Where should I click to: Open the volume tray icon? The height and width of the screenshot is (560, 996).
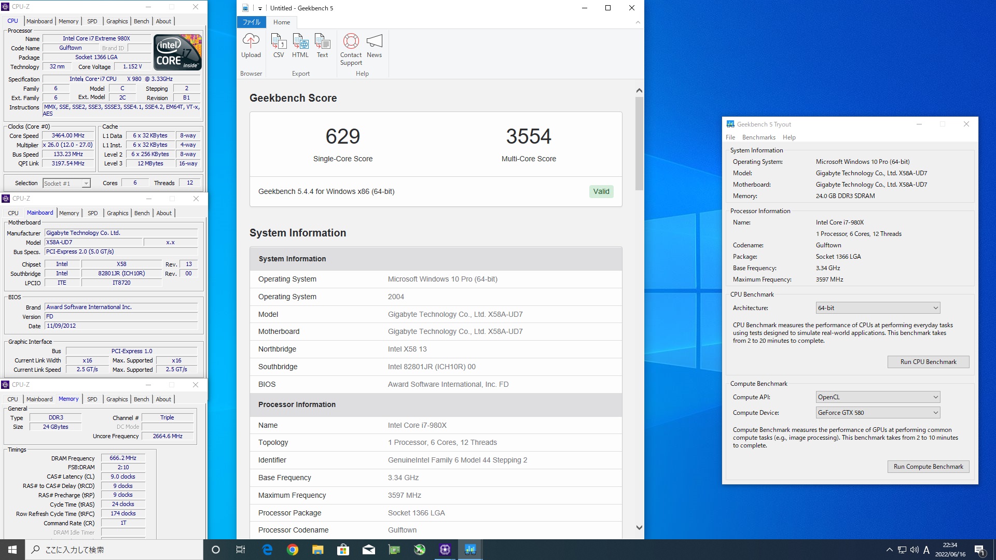coord(914,550)
